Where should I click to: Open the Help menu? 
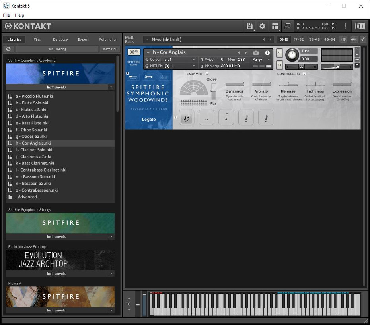(19, 15)
